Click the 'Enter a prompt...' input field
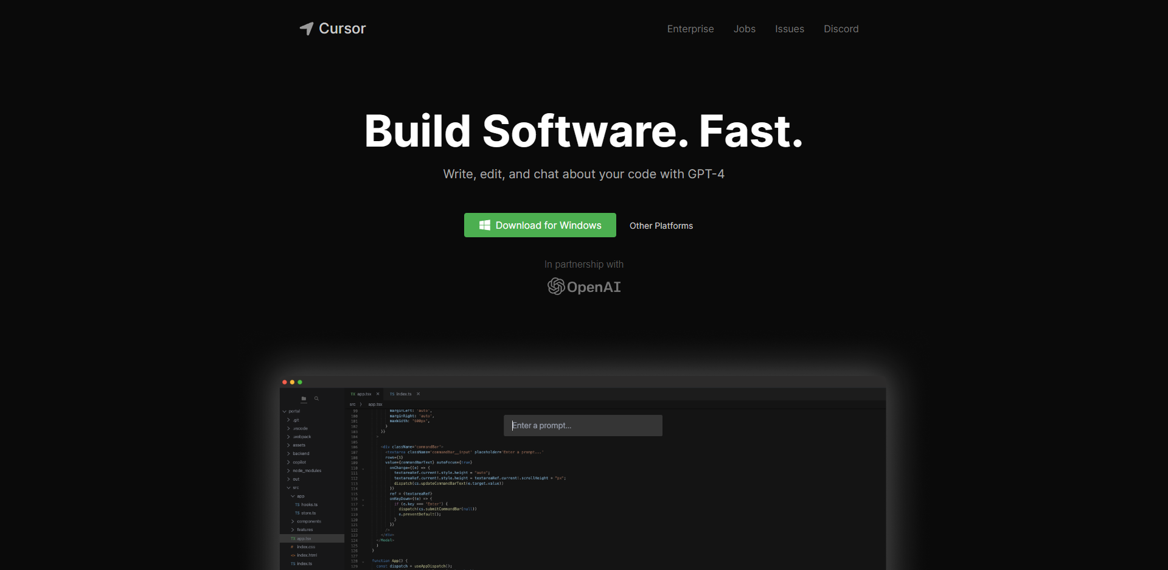This screenshot has height=570, width=1168. pos(583,425)
